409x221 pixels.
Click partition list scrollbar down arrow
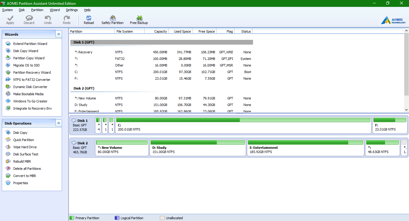pos(406,110)
